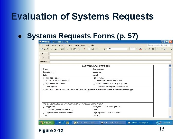Click the Bullets list icon
The image size is (185, 139).
click(165, 49)
